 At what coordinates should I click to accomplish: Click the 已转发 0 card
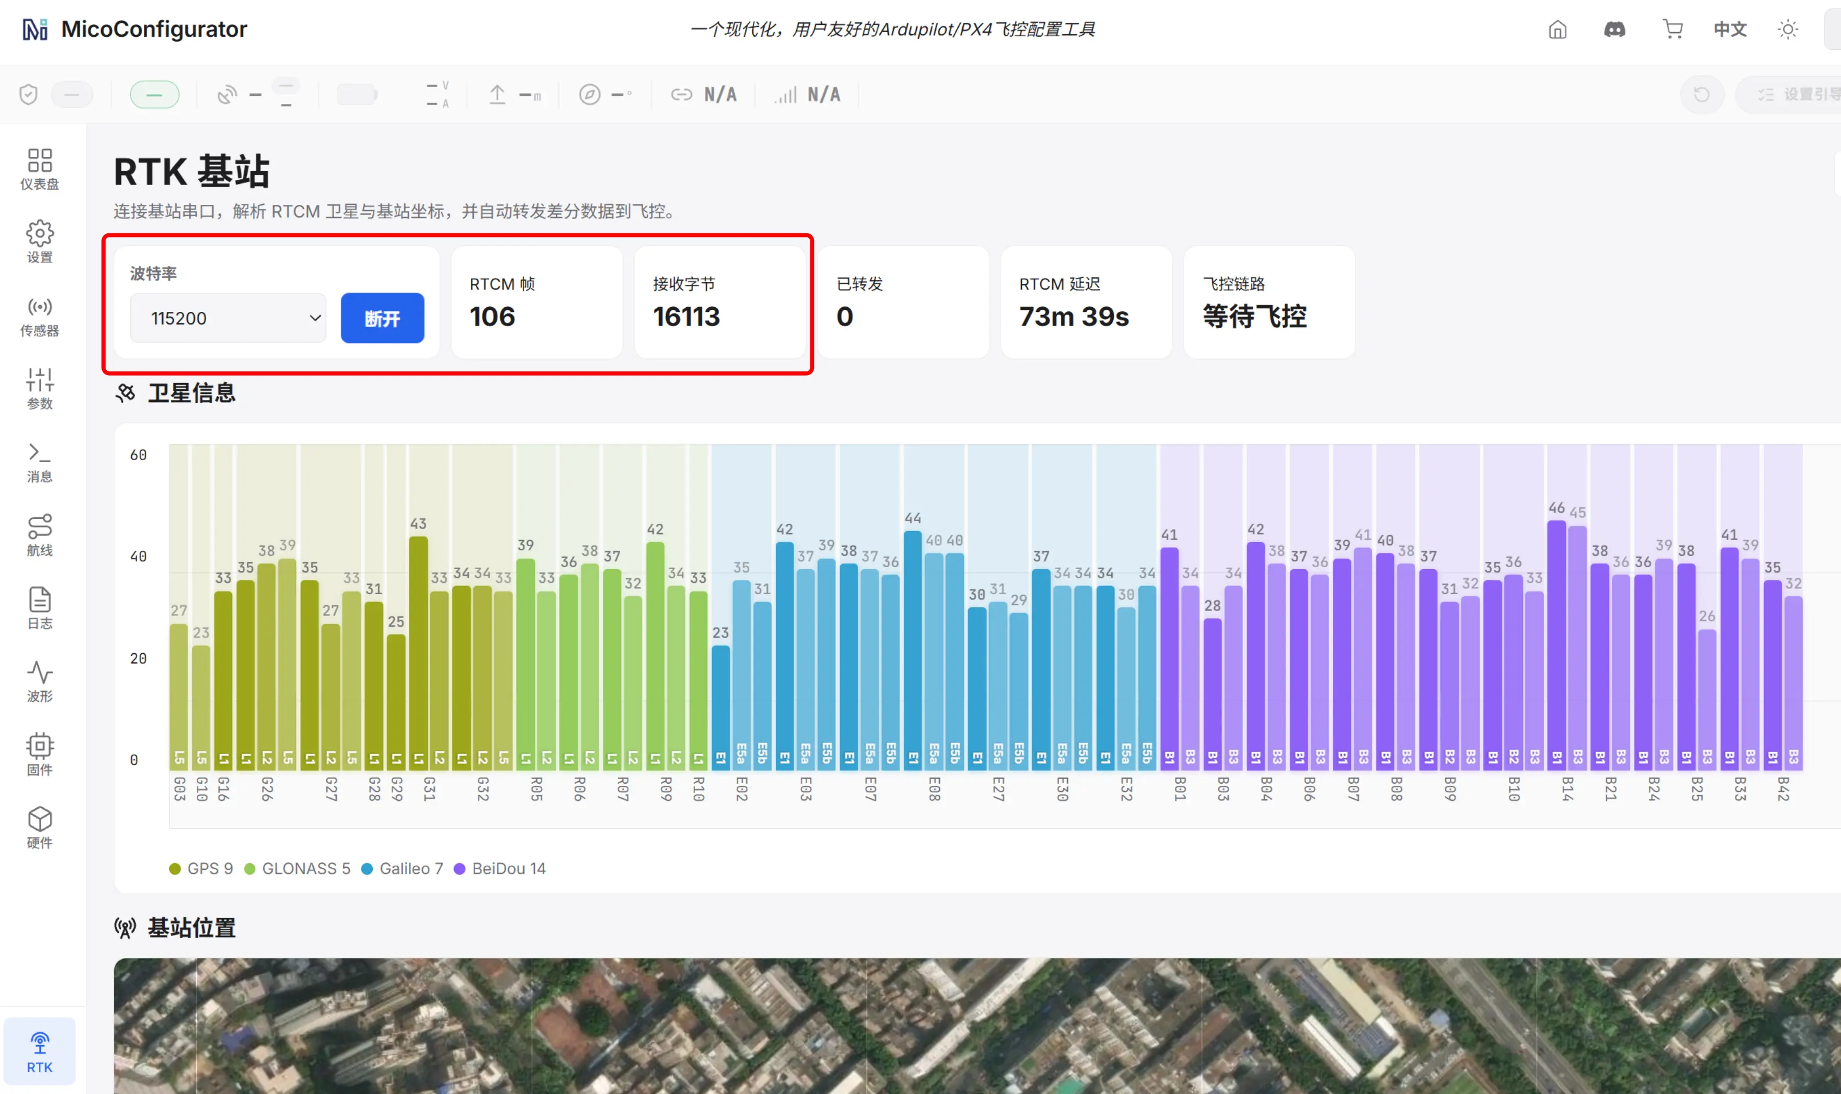(903, 302)
